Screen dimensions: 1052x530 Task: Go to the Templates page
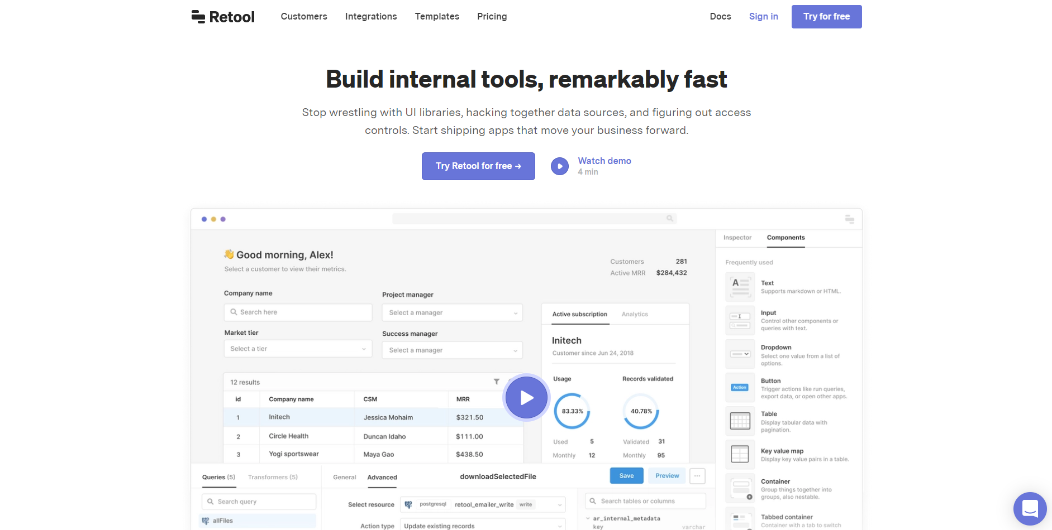pyautogui.click(x=437, y=17)
